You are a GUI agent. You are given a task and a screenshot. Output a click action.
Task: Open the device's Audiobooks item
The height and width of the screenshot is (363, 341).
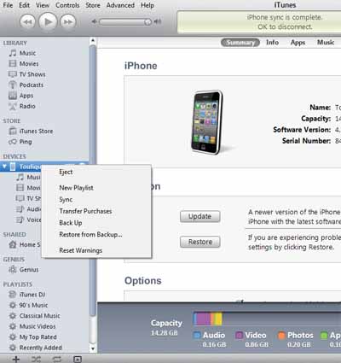pos(28,209)
